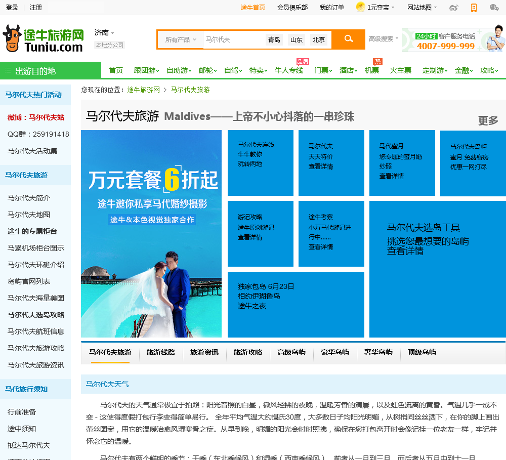Expand the 高级搜索 options
The width and height of the screenshot is (506, 460).
click(384, 39)
